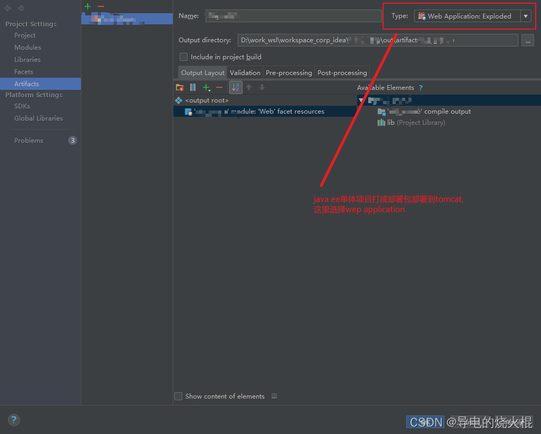The height and width of the screenshot is (434, 541).
Task: Select lib (Project Library) element
Action: coord(412,123)
